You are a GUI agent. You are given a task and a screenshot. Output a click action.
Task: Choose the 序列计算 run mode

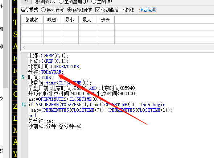click(x=52, y=10)
